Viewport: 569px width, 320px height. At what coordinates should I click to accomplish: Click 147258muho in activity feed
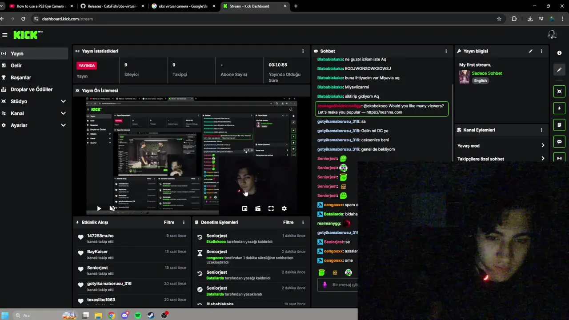(x=100, y=236)
